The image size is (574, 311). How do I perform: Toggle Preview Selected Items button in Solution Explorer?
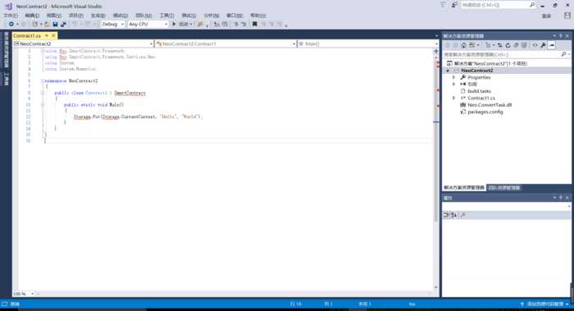click(552, 45)
